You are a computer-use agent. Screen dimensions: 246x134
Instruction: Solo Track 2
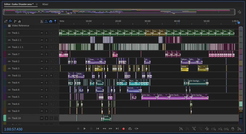click(46, 61)
